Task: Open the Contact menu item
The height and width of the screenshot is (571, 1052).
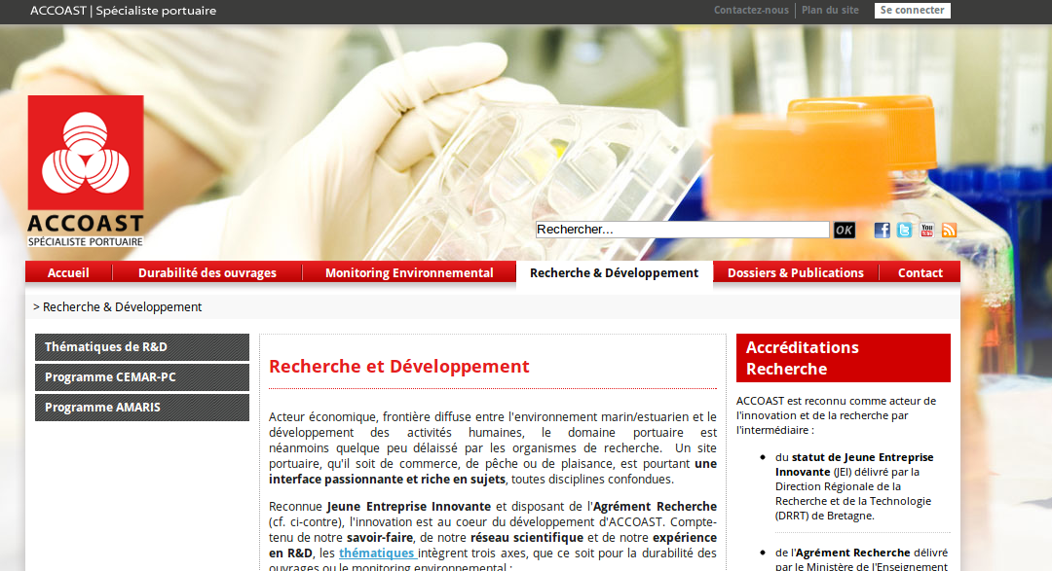Action: [920, 272]
